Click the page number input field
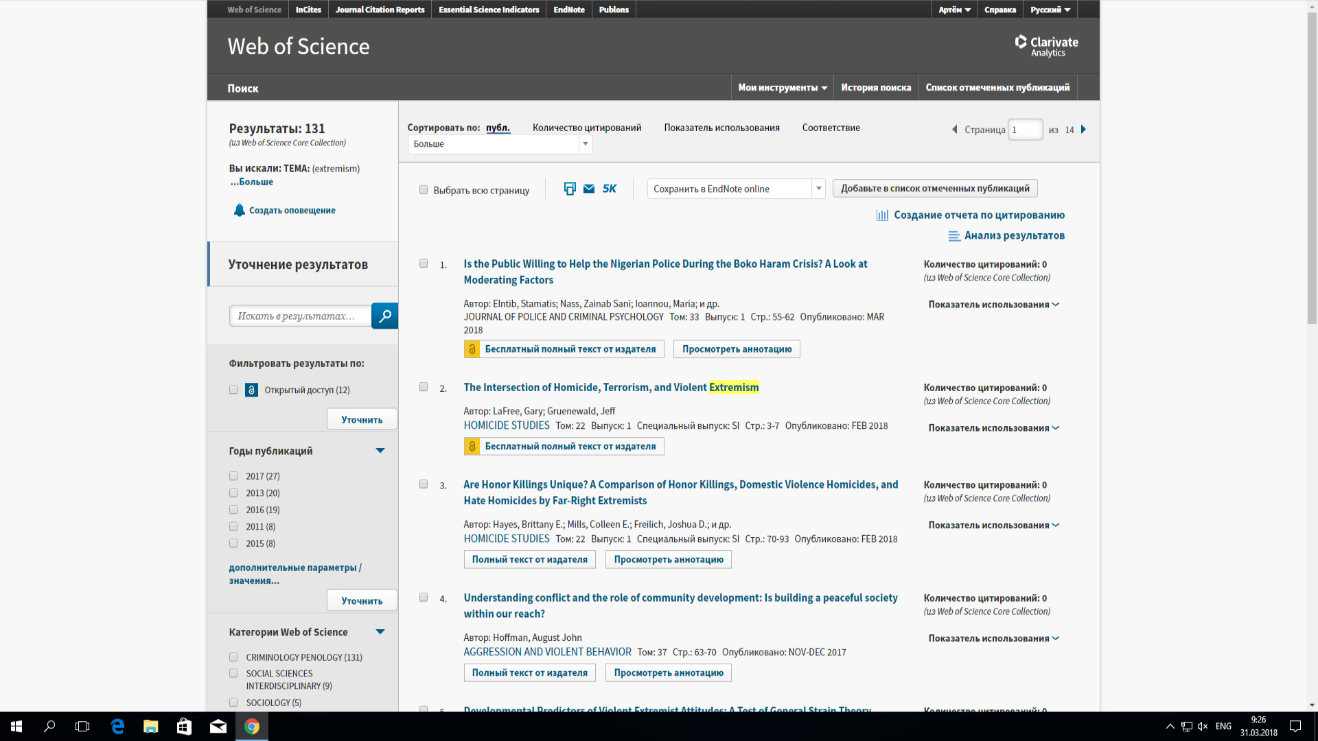Image resolution: width=1318 pixels, height=741 pixels. 1024,130
